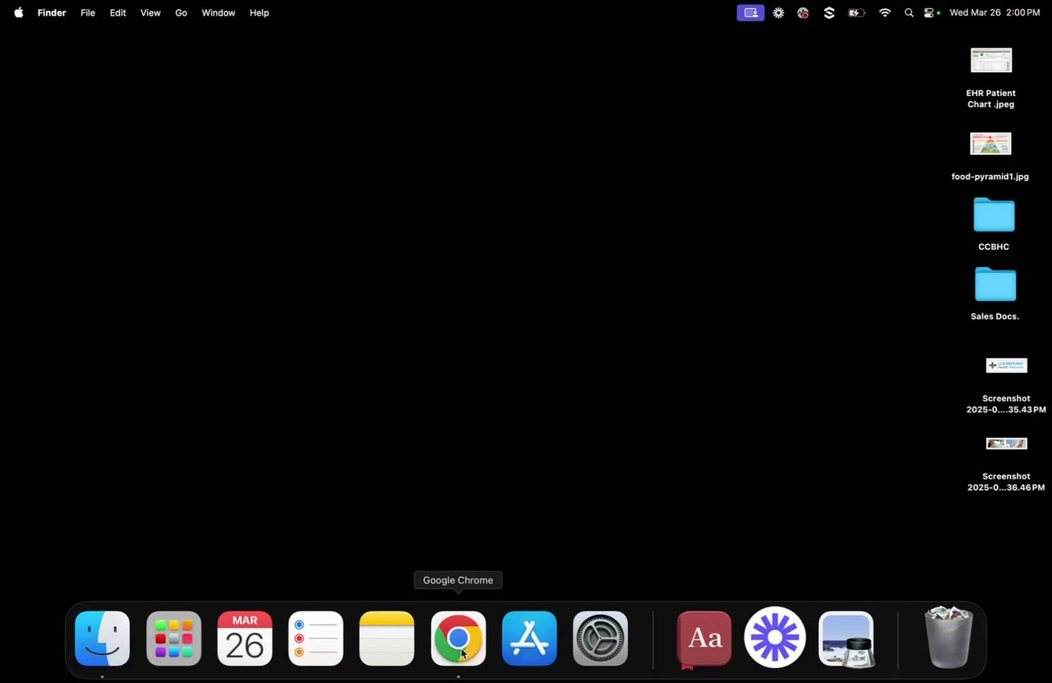Screen dimensions: 1052x683
Task: Select the Screenshot 2025-0...36.46 PM file
Action: pyautogui.click(x=1007, y=464)
